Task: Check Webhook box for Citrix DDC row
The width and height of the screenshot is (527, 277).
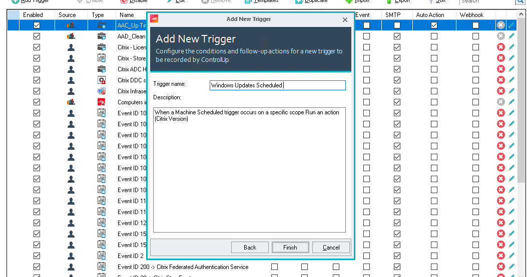Action: [x=475, y=80]
